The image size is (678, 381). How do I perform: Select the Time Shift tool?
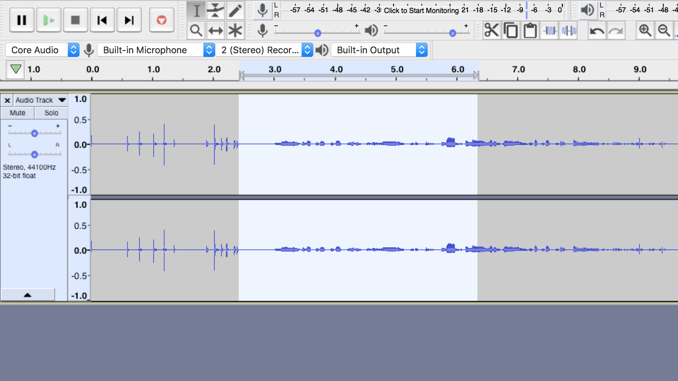pos(216,30)
